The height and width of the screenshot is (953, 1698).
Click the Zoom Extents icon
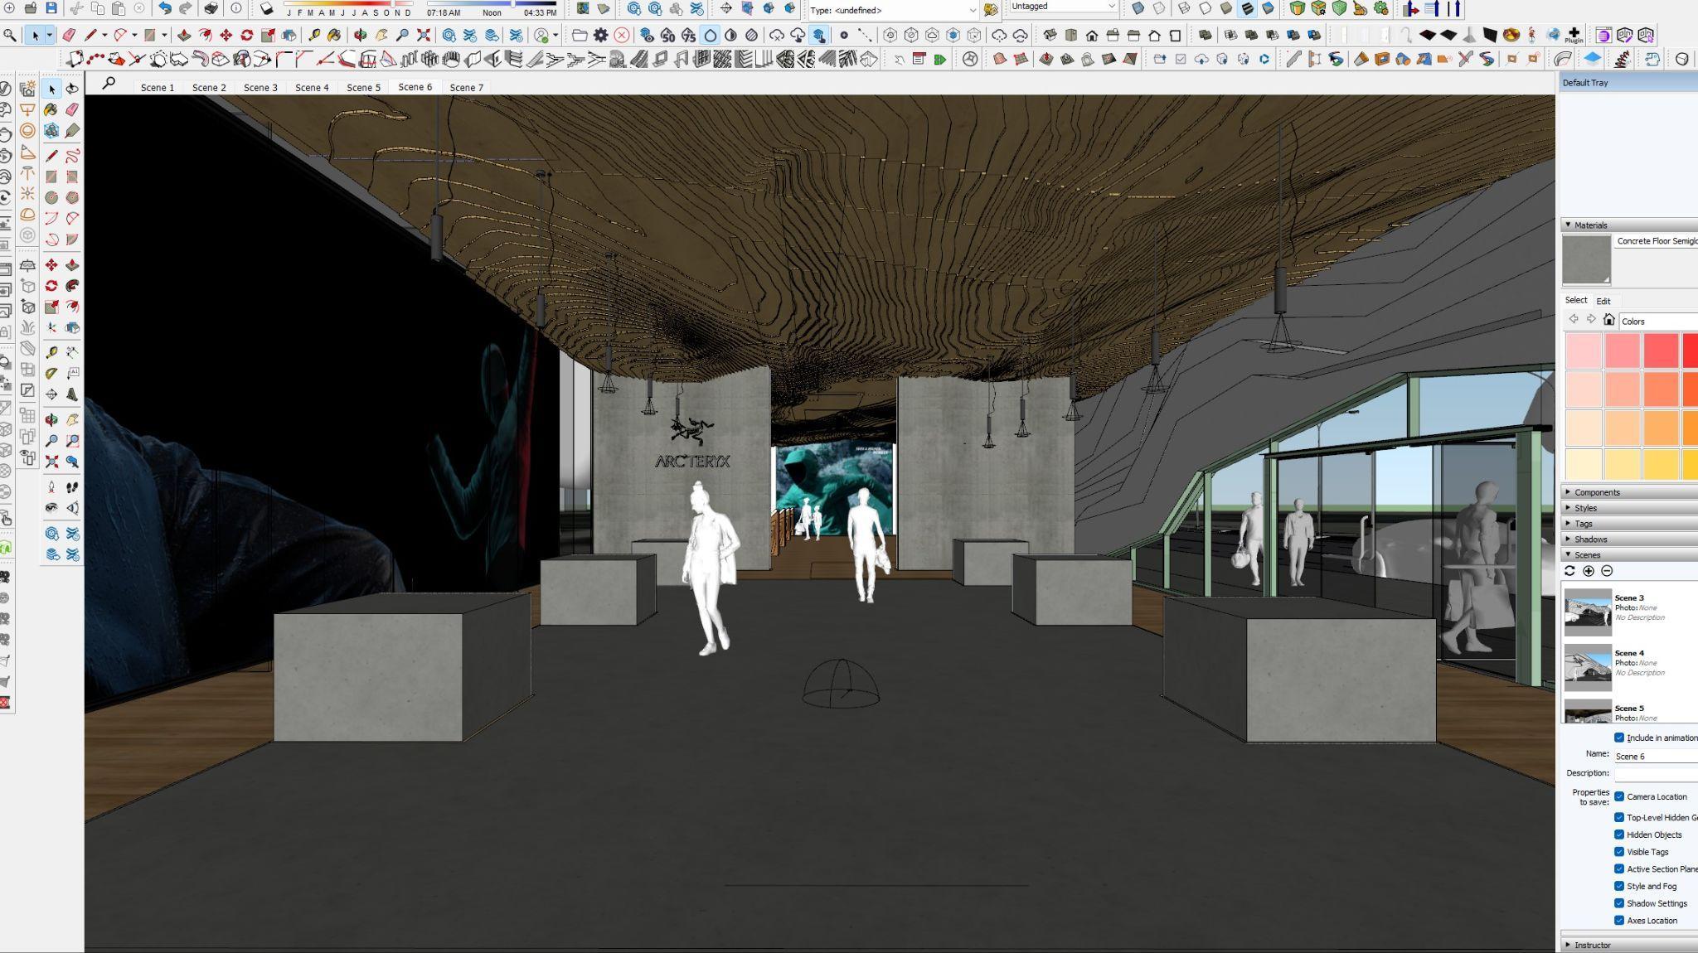point(424,35)
